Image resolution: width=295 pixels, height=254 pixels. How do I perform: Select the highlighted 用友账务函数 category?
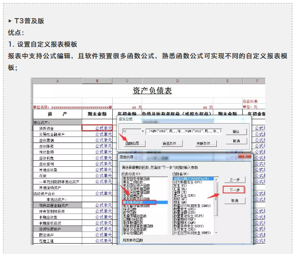pos(139,202)
